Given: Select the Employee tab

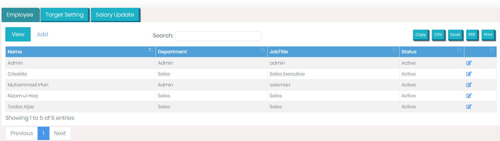Looking at the screenshot, I should tap(20, 15).
